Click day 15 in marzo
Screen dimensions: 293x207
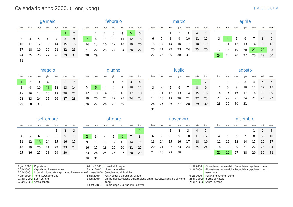(x=170, y=44)
